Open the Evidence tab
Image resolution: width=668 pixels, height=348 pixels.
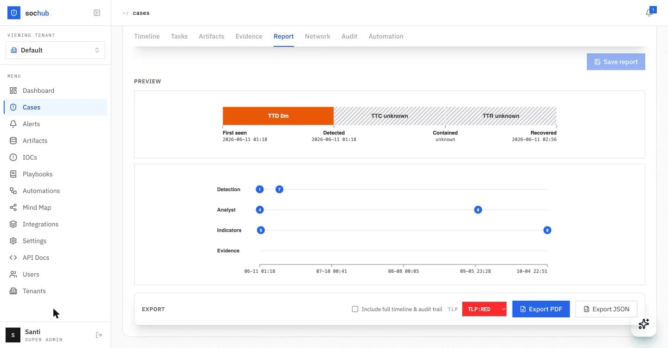249,36
